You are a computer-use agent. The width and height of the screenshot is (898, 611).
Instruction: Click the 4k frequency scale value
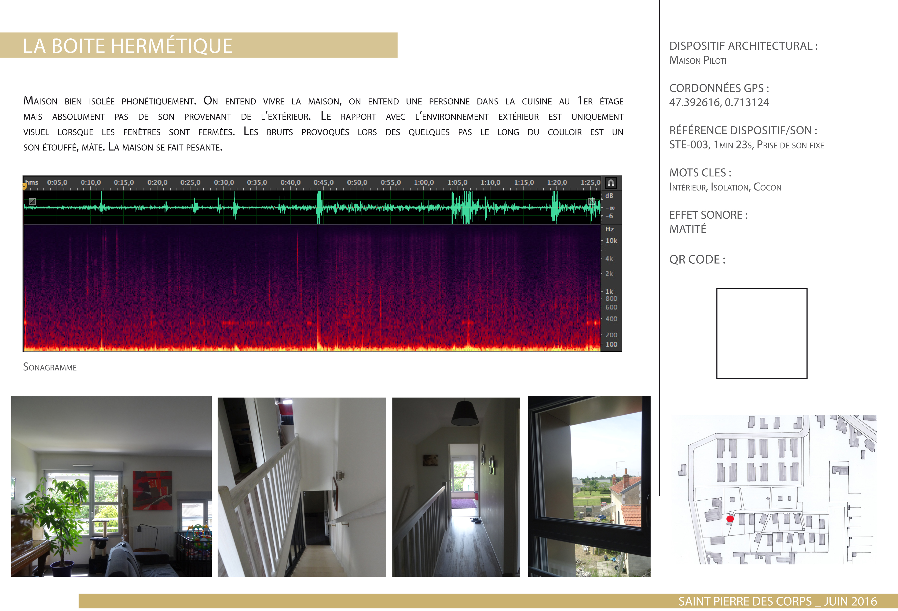point(609,259)
